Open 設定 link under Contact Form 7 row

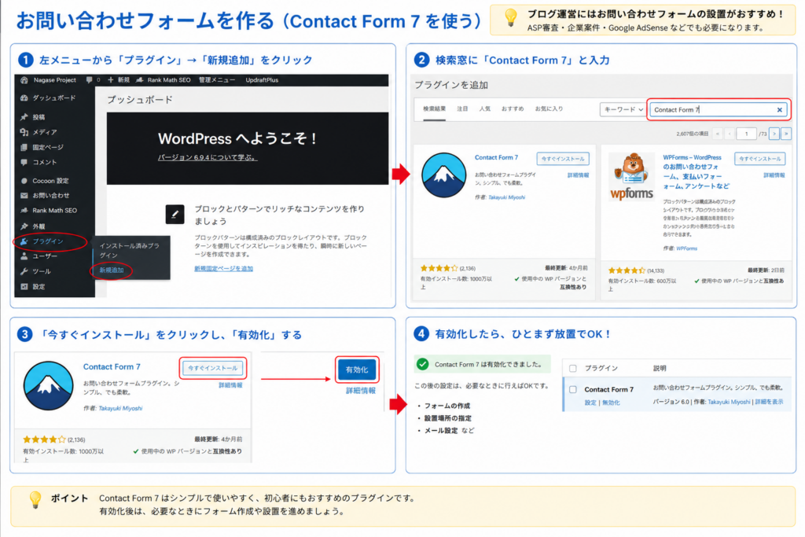point(590,403)
